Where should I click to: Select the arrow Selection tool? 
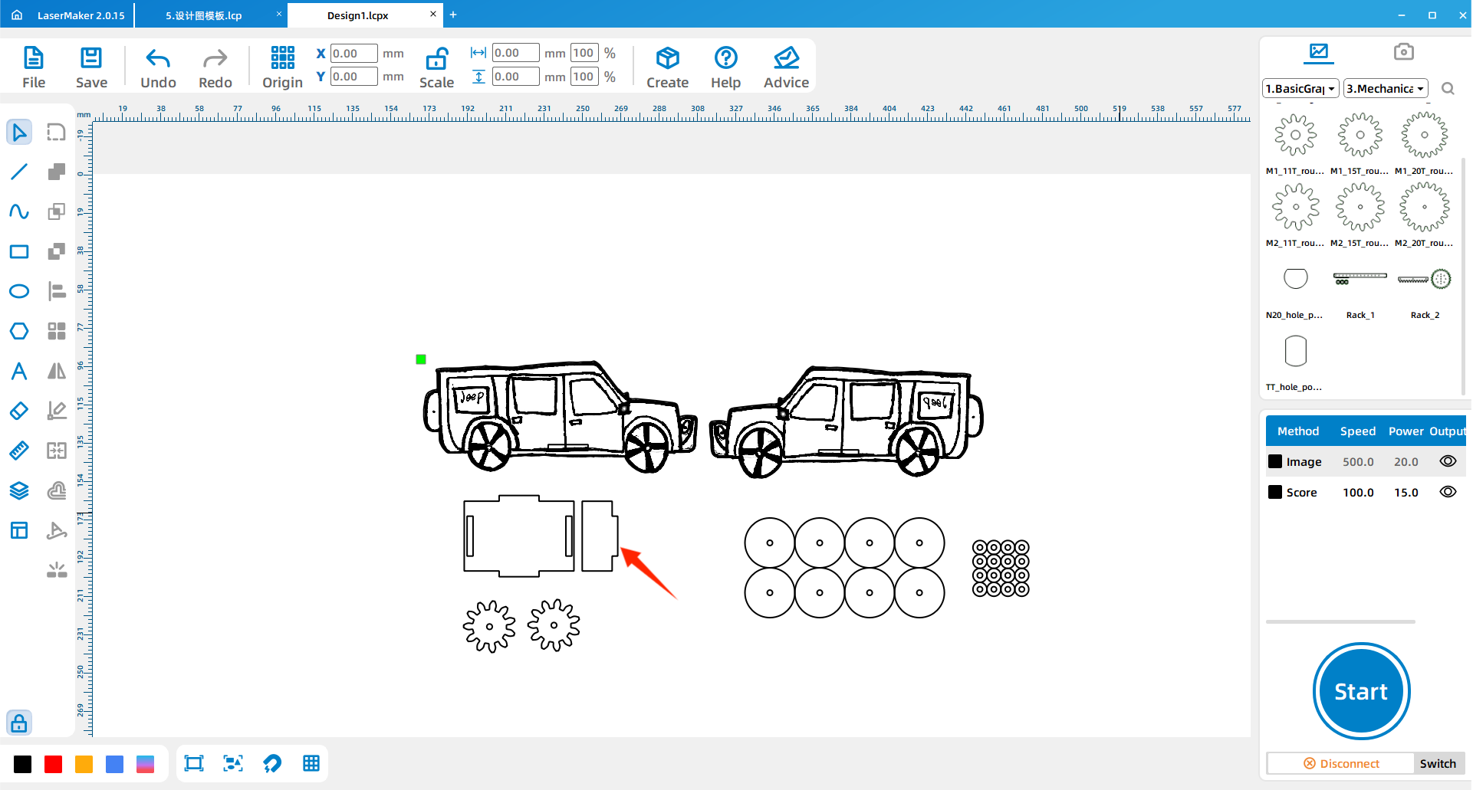[19, 133]
